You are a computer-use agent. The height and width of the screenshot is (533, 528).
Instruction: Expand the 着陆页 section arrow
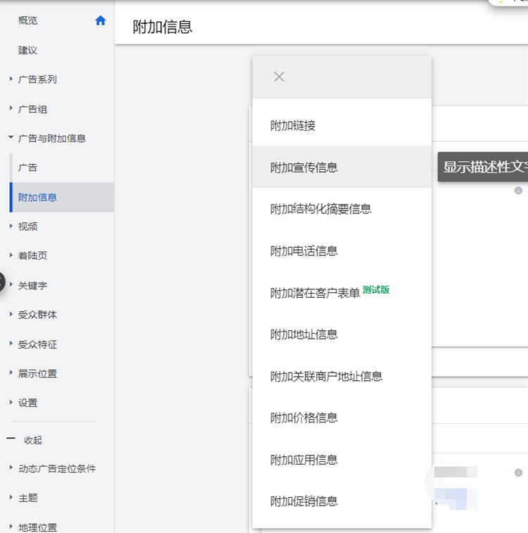coord(11,255)
